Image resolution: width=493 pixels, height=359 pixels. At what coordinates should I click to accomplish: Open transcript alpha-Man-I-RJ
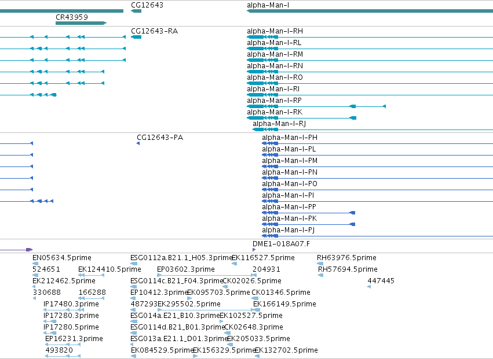coord(373,129)
